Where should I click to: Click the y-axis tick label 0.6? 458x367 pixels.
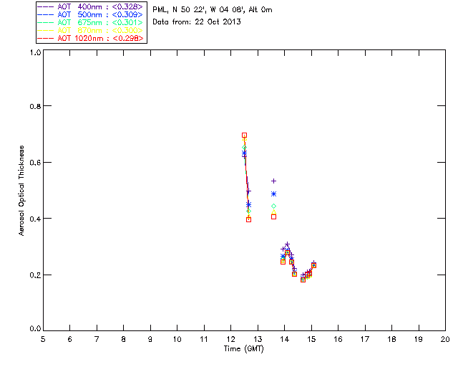point(35,163)
